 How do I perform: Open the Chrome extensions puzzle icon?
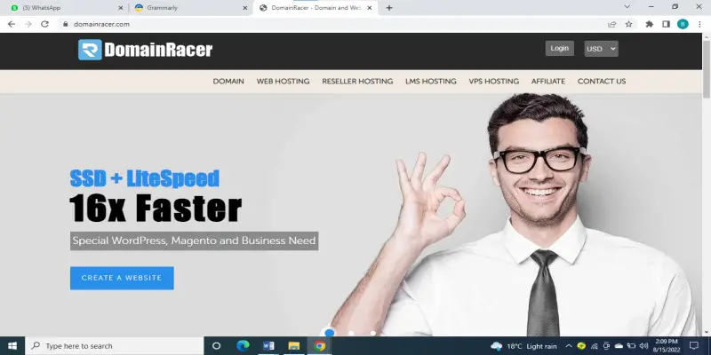point(650,24)
